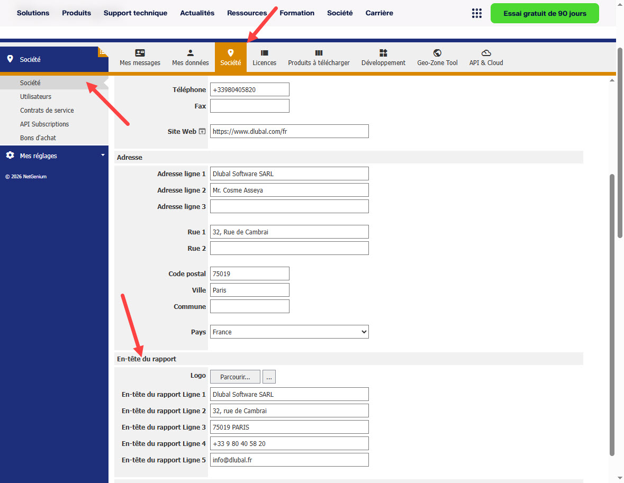
Task: Click the Adresse section header
Action: point(349,157)
